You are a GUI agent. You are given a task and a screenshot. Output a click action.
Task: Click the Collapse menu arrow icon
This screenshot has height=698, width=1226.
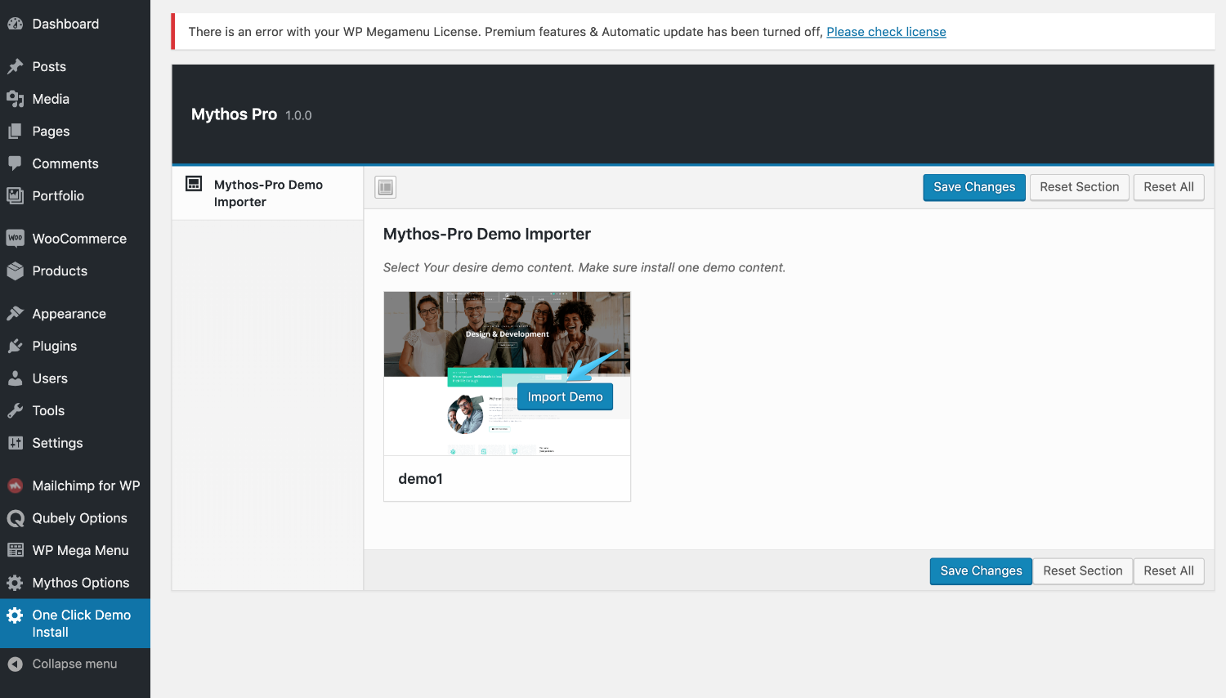(15, 664)
